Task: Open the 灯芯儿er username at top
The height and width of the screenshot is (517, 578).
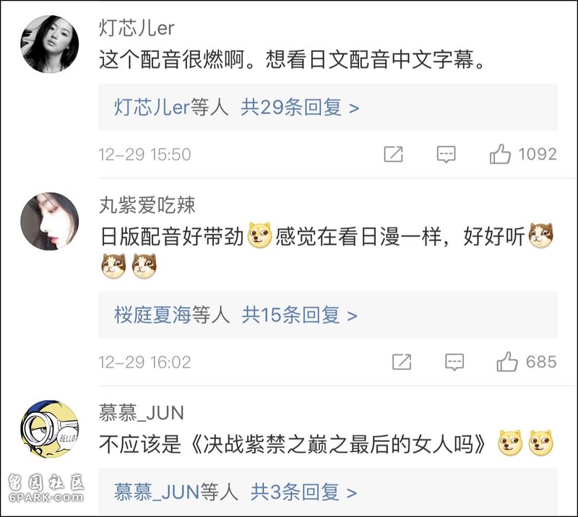Action: click(137, 27)
